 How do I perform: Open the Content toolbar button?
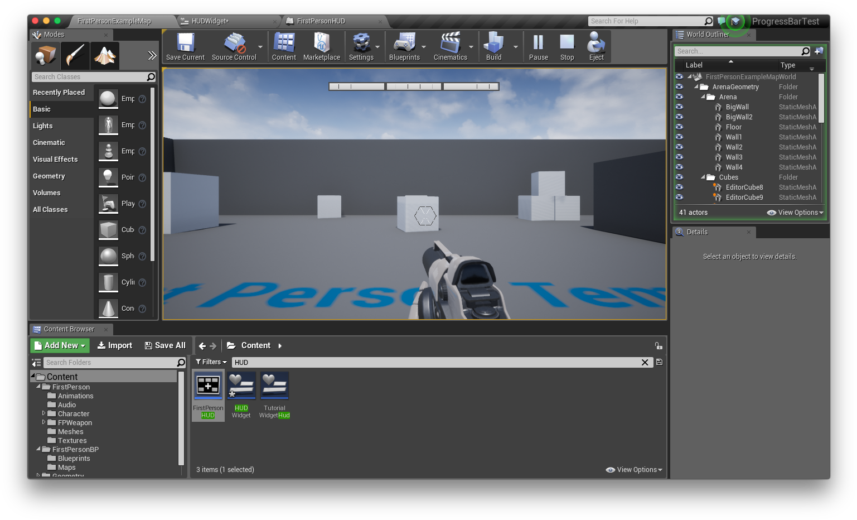tap(284, 44)
